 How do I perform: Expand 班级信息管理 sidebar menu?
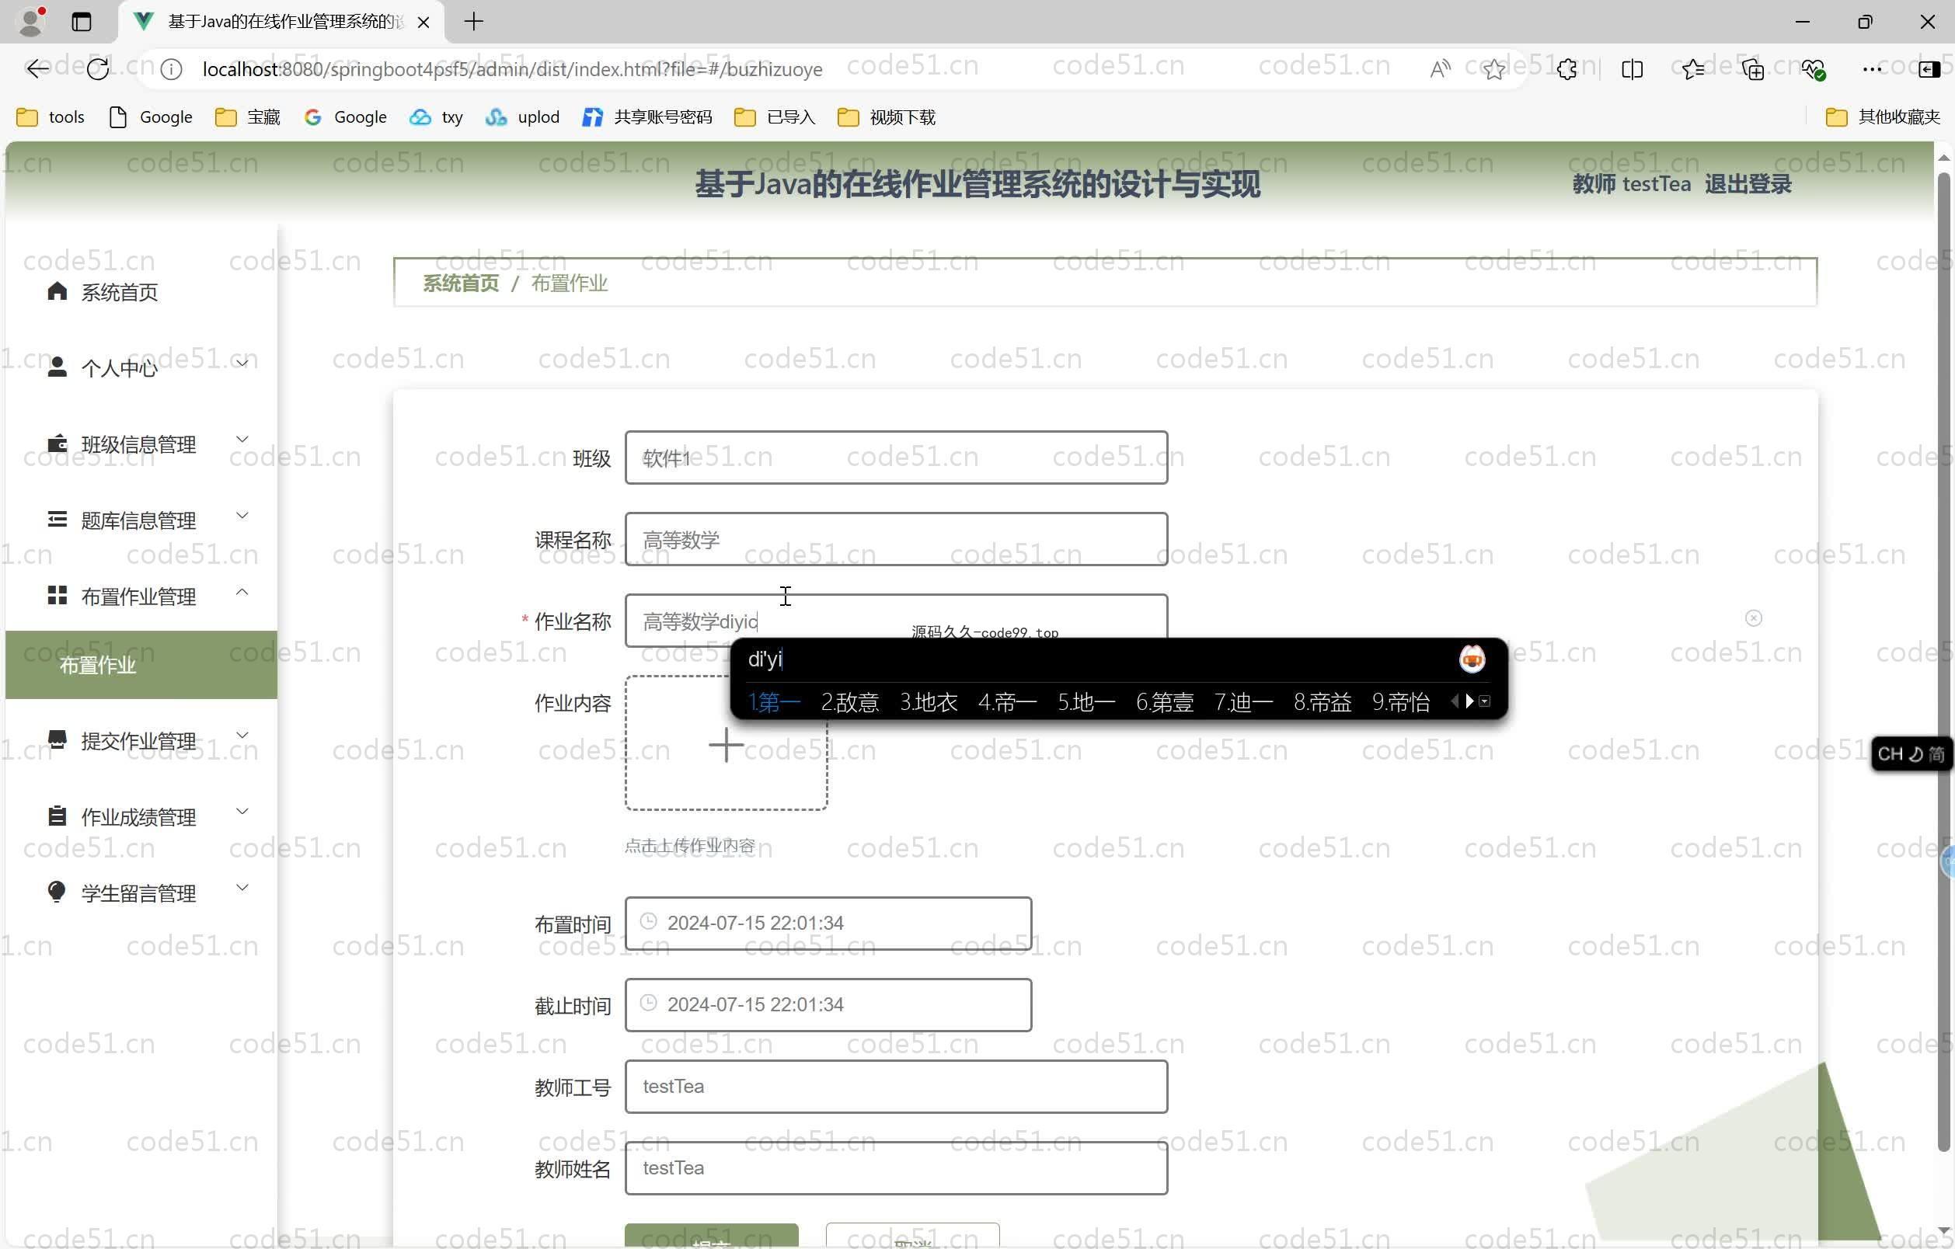tap(142, 444)
